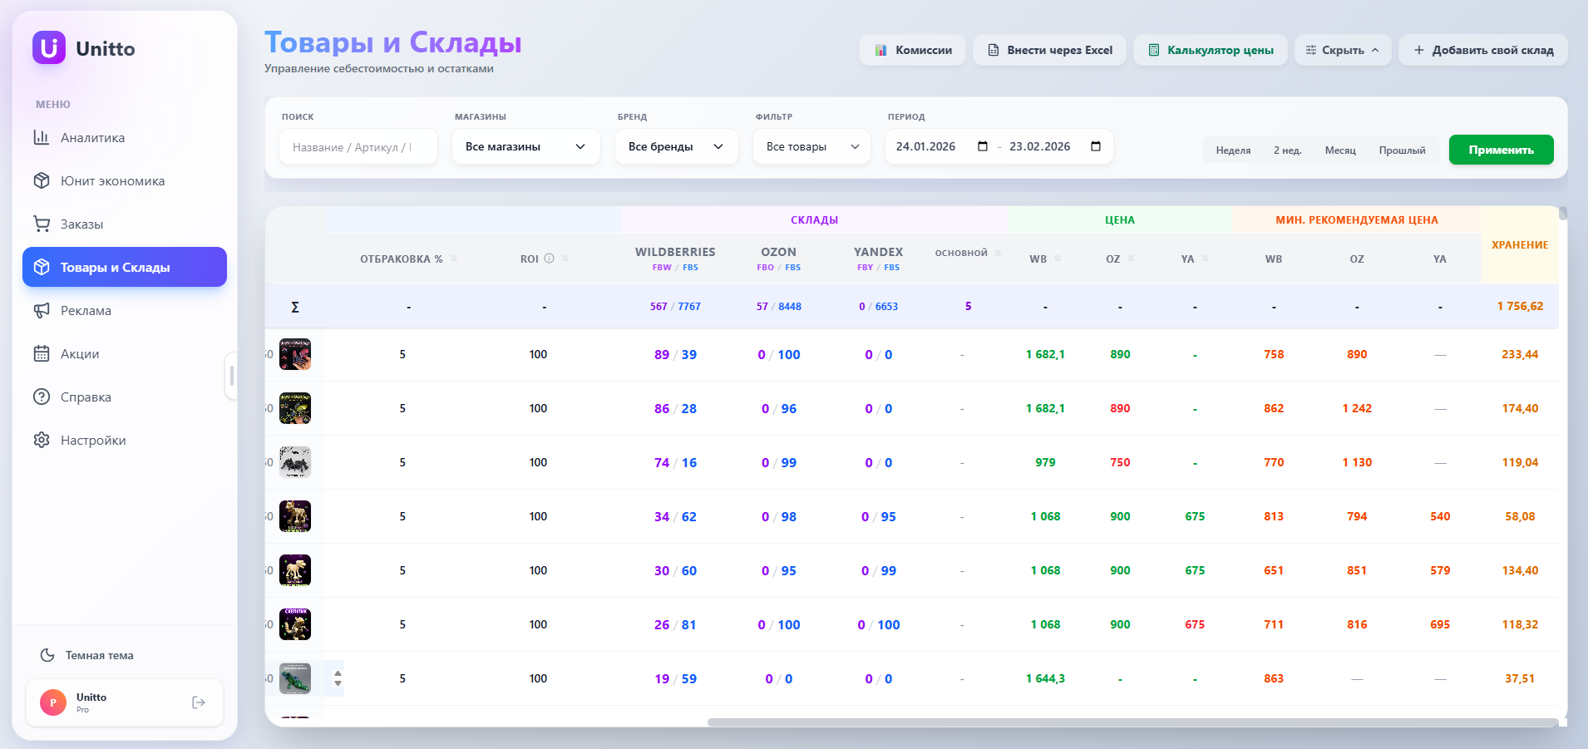Click the Название / Артикул search field
Viewport: 1588px width, 749px height.
358,146
